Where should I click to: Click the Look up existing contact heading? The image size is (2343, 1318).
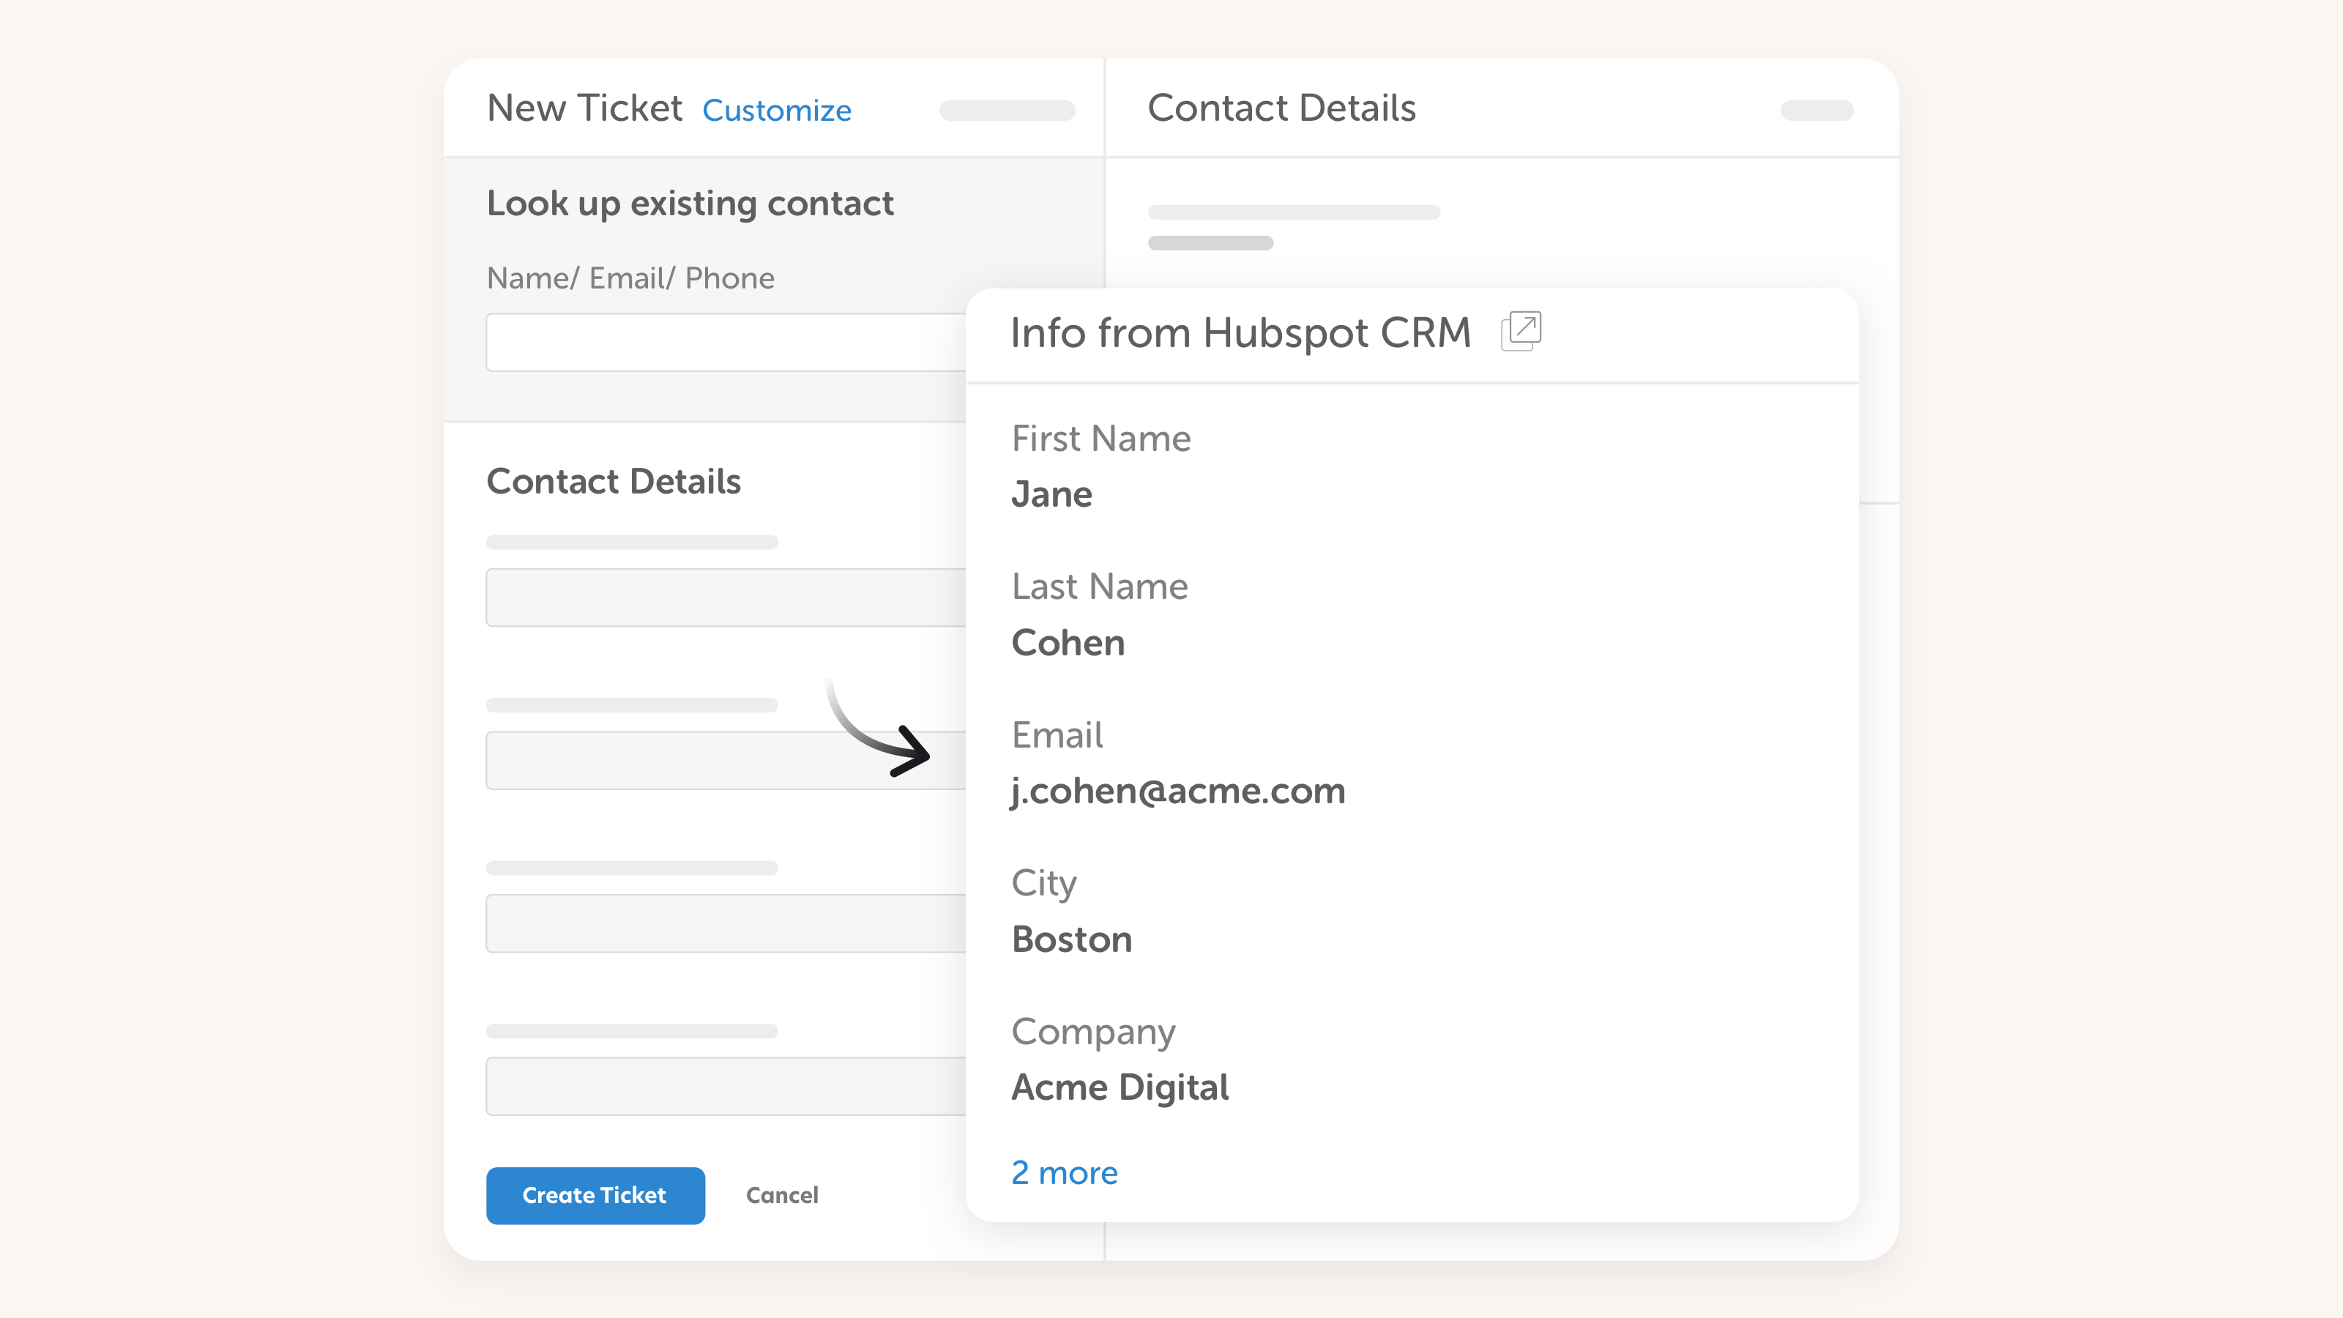[x=690, y=204]
